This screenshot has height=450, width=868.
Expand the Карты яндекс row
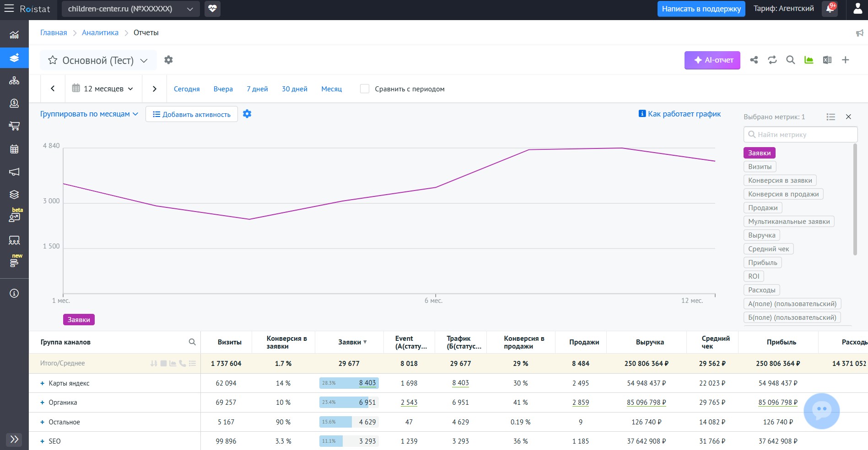click(43, 383)
